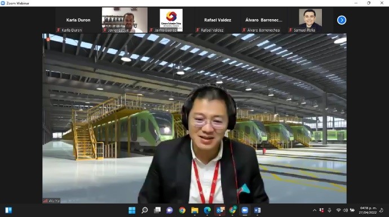Open File Explorer from the taskbar
389x217 pixels.
coord(194,210)
